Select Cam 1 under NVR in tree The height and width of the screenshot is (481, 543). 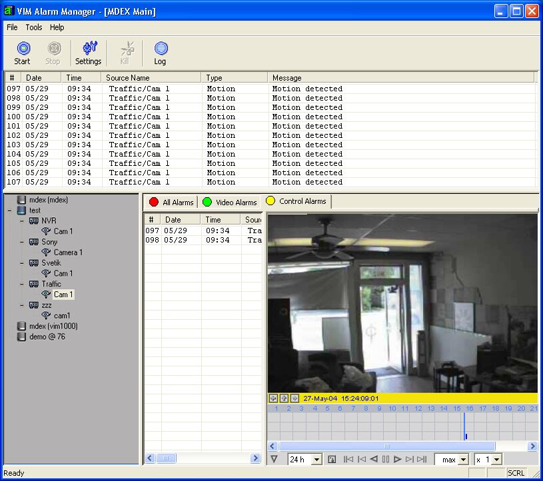tap(63, 231)
